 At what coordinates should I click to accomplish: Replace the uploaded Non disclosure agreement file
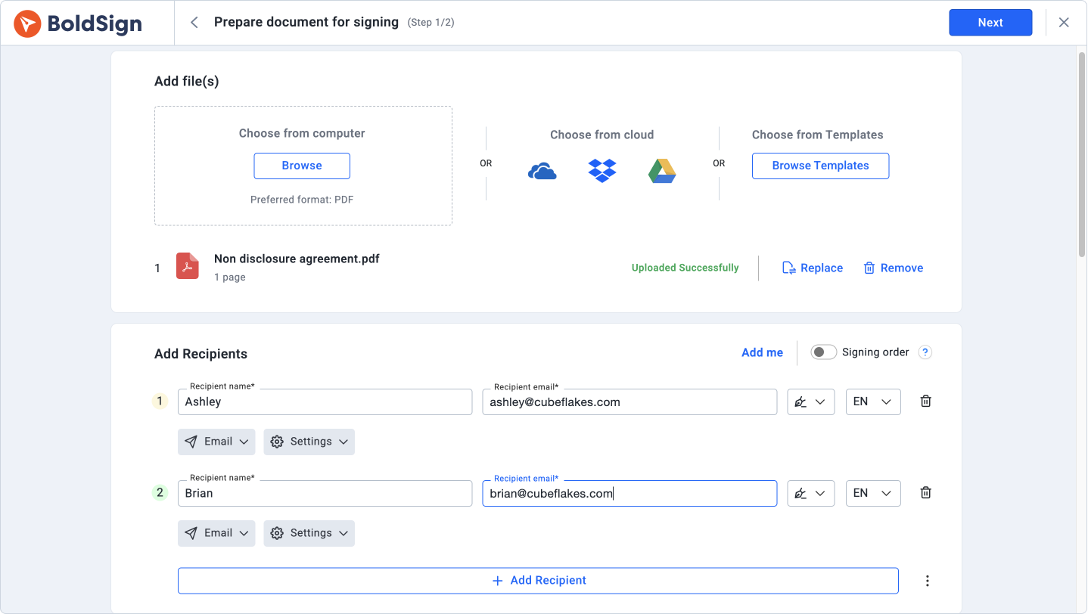point(812,267)
